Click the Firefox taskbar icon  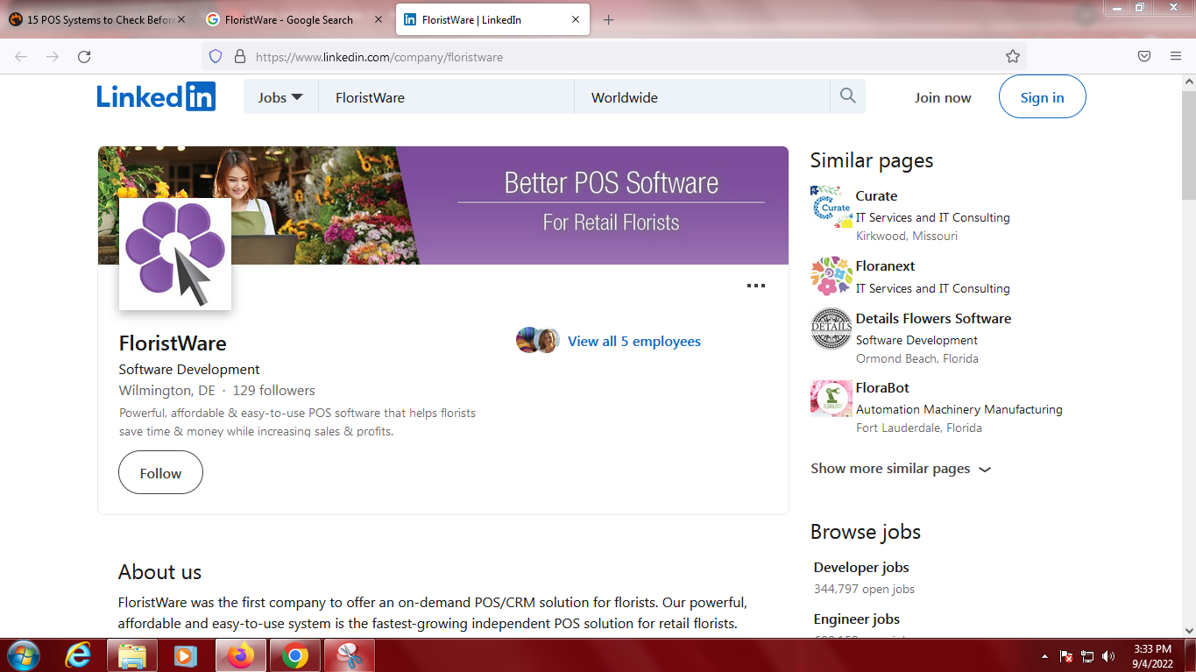241,655
